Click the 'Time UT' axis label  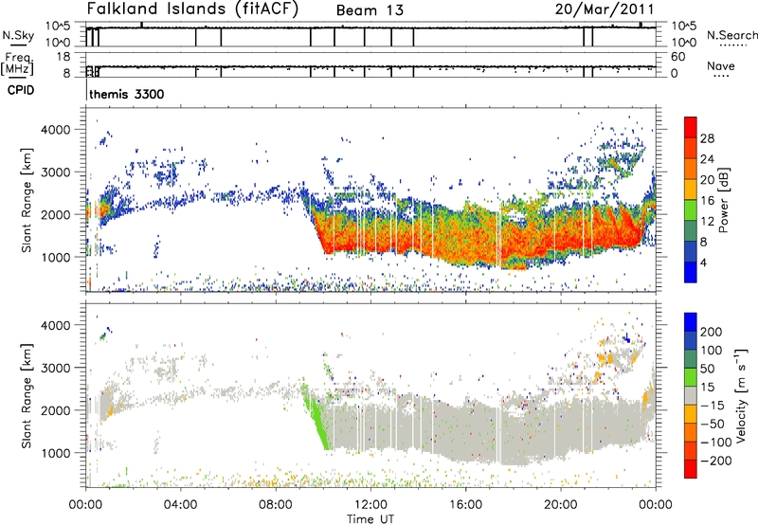[x=370, y=518]
